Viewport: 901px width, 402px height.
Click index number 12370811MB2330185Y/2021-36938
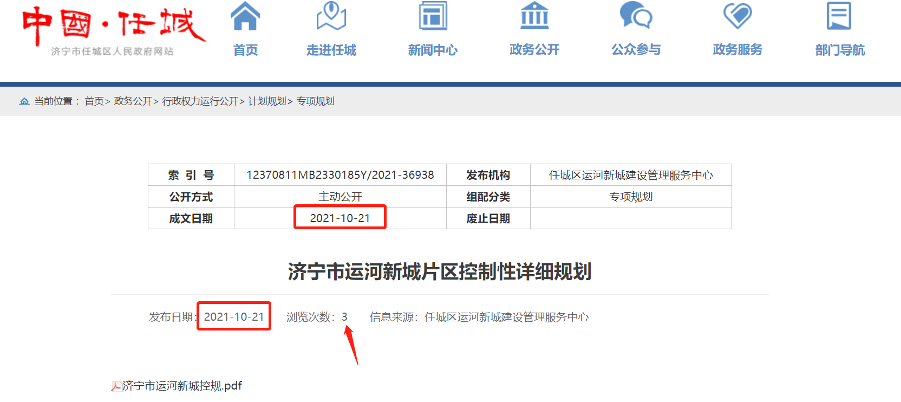click(x=340, y=175)
